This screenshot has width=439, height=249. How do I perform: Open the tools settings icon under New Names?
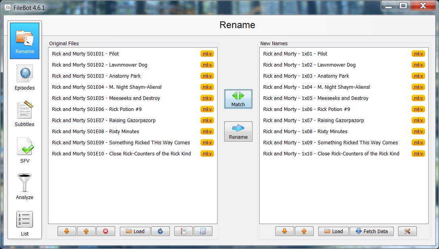point(407,232)
